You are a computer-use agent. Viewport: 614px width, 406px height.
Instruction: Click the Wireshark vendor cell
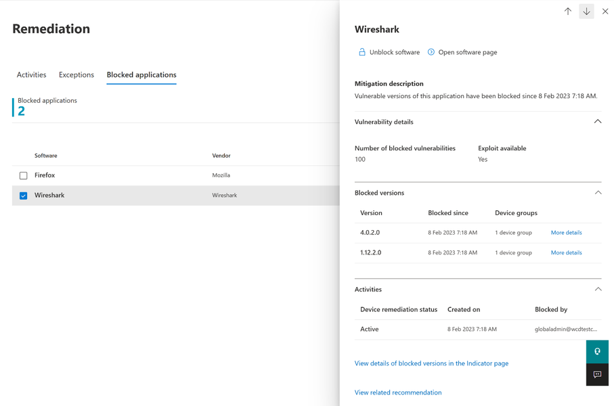(224, 196)
